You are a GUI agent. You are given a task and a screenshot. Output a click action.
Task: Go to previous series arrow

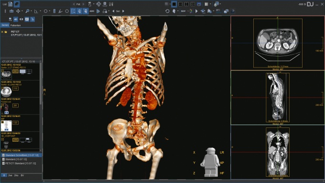click(113, 11)
